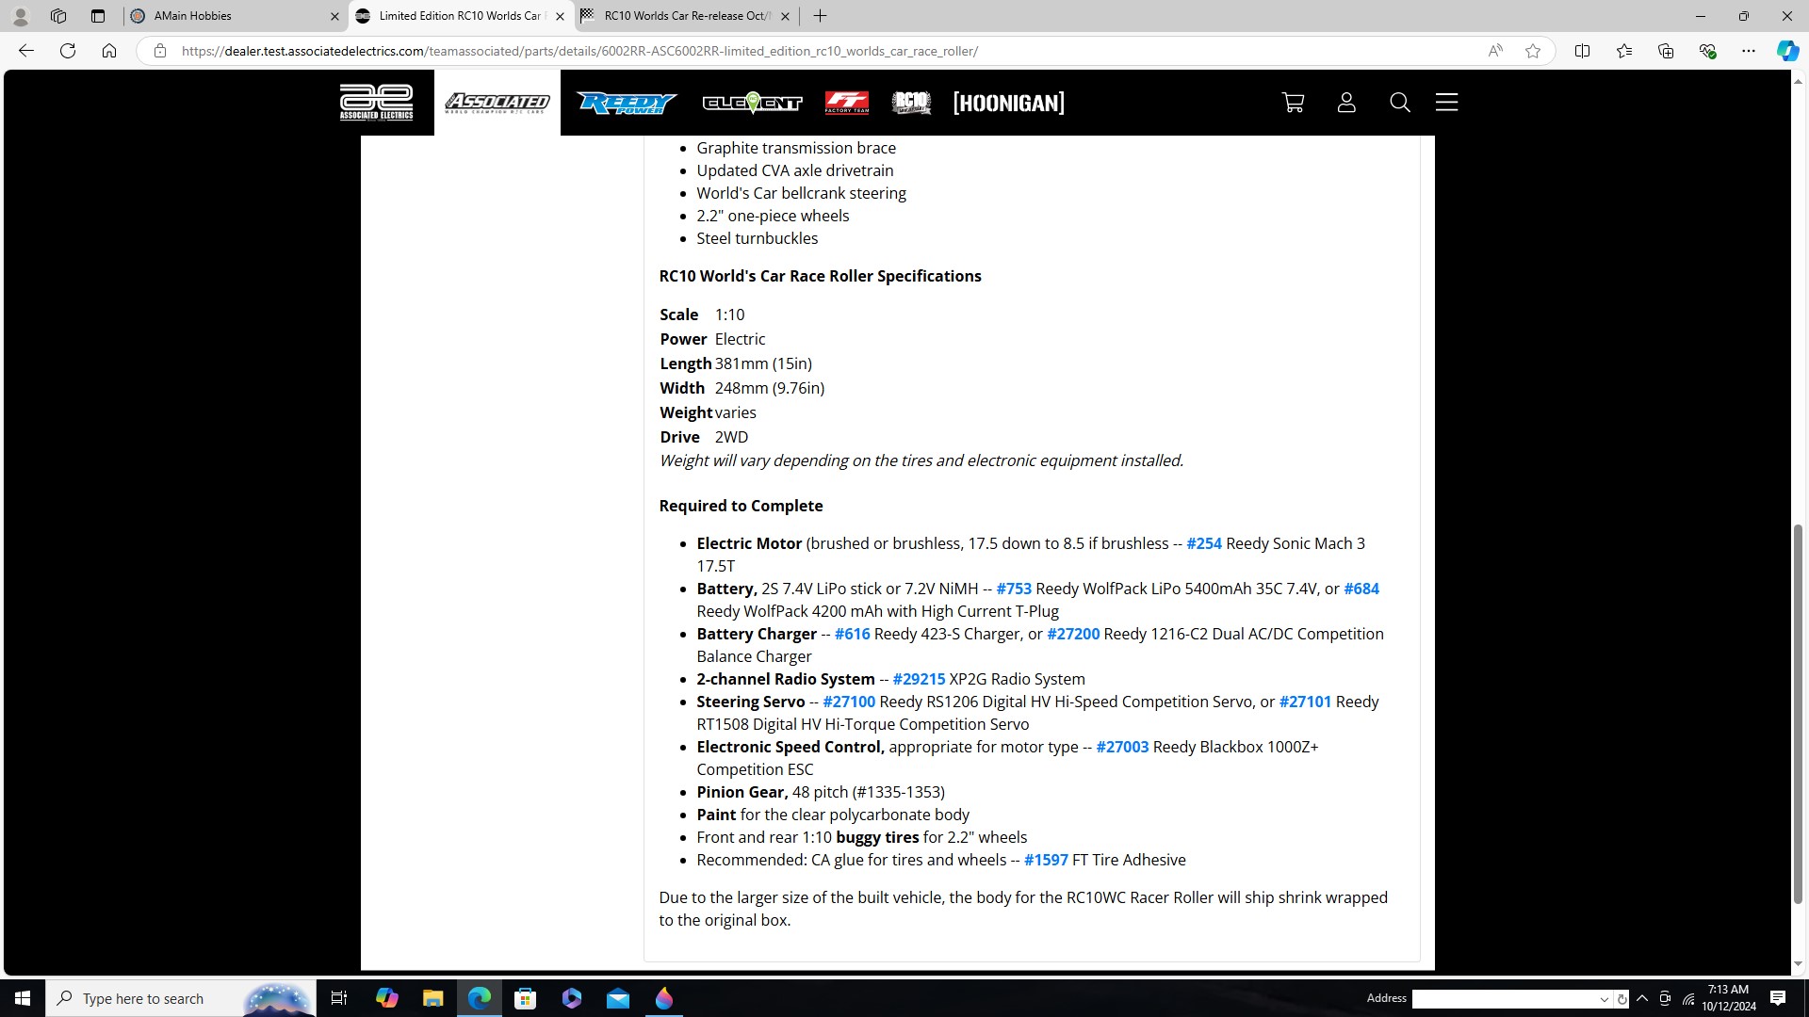
Task: Close the RC10 Worlds Car Re-release tab
Action: (x=785, y=16)
